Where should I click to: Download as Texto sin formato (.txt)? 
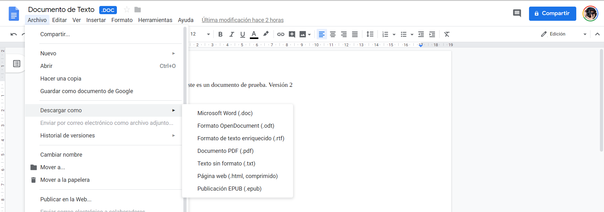pos(238,163)
